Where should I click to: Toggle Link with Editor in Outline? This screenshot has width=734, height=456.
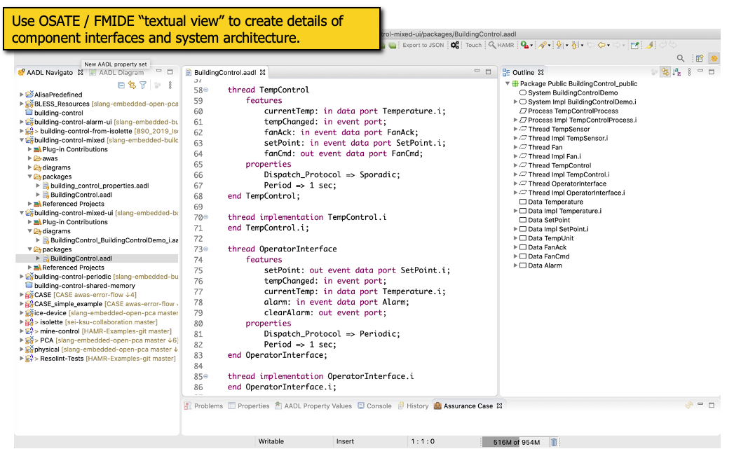(665, 72)
